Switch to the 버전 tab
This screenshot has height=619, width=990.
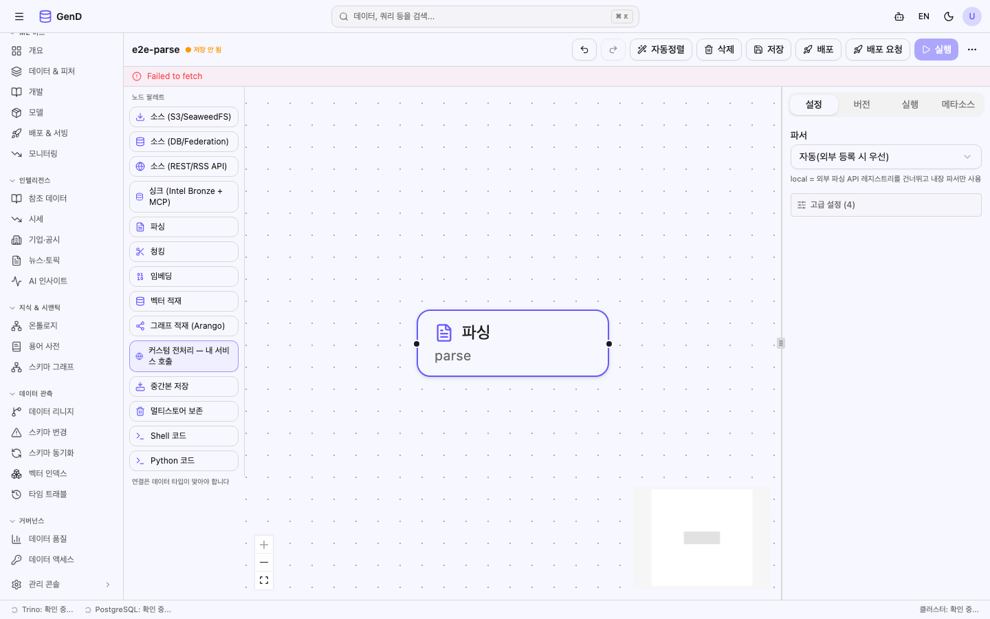(x=862, y=105)
